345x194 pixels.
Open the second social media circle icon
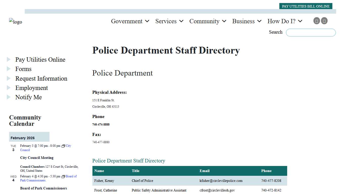324,21
